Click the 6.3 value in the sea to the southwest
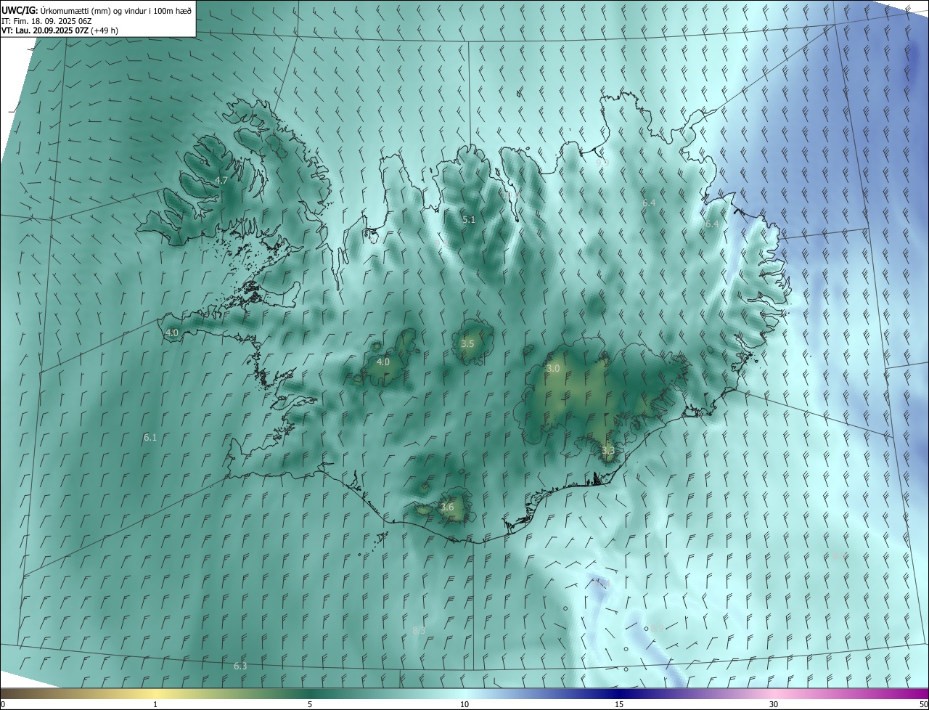 pos(240,666)
